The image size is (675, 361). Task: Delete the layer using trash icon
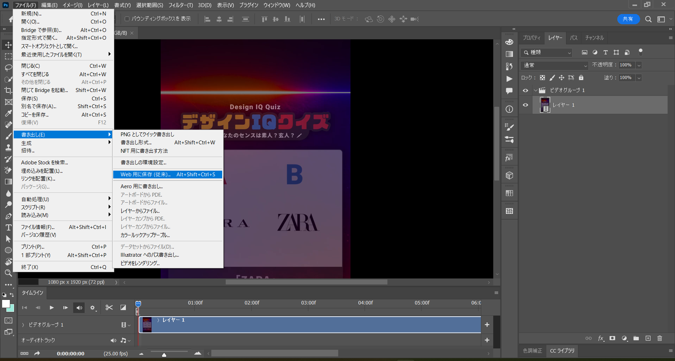tap(660, 338)
